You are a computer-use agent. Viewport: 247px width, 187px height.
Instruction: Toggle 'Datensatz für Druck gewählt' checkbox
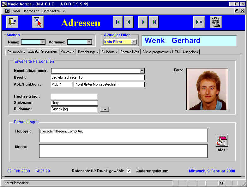coord(129,171)
